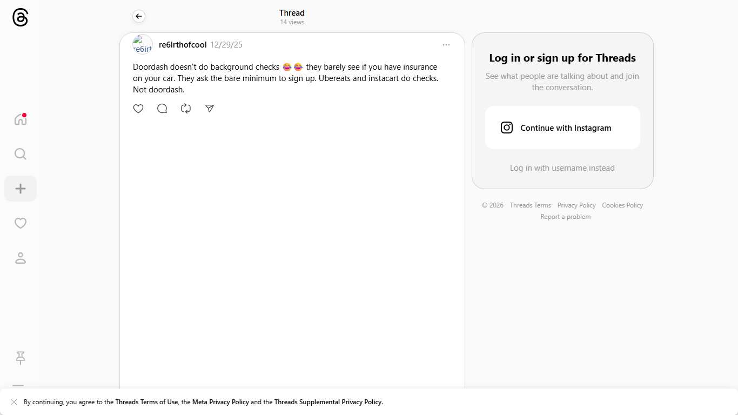The width and height of the screenshot is (738, 415).
Task: Open re6irthofcool's profile picture
Action: 143,45
